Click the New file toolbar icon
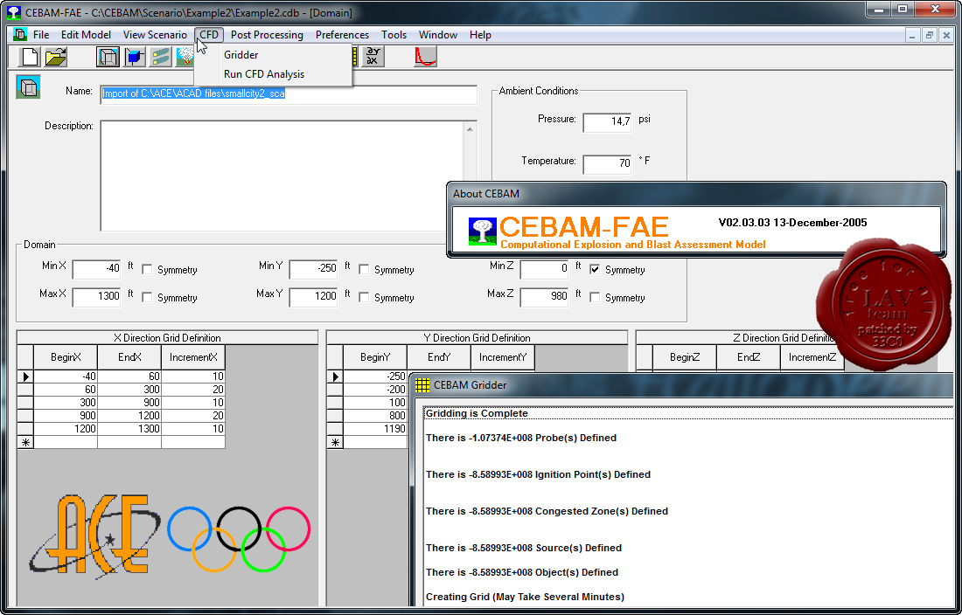Image resolution: width=962 pixels, height=615 pixels. click(30, 57)
